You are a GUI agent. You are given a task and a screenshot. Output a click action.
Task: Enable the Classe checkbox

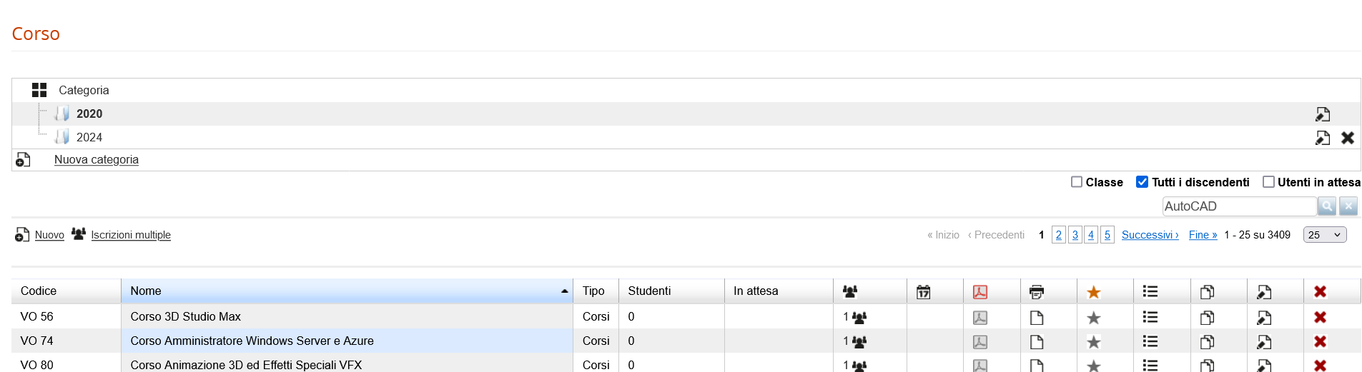(x=1077, y=182)
